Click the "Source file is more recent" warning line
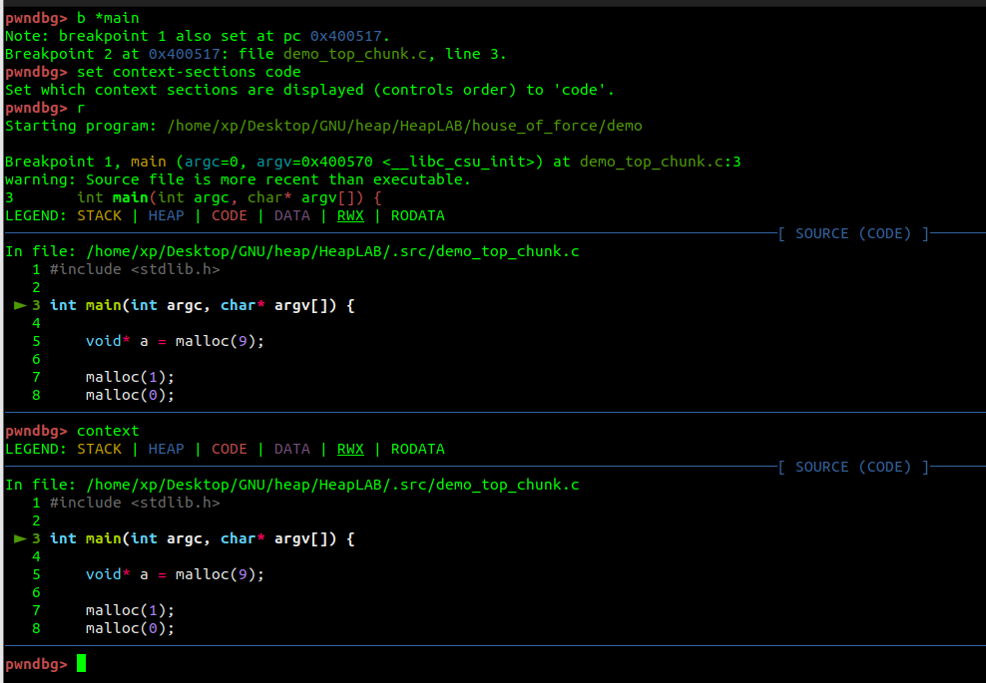The width and height of the screenshot is (986, 683). coord(238,179)
